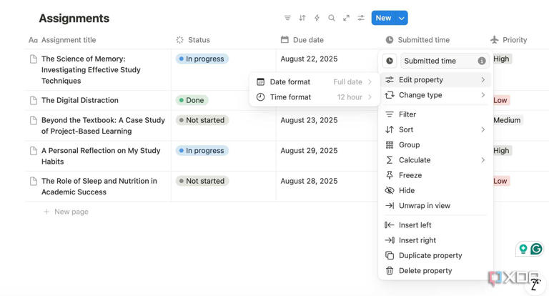Viewport: 549px width, 296px height.
Task: Click the Due date column header
Action: pos(302,40)
